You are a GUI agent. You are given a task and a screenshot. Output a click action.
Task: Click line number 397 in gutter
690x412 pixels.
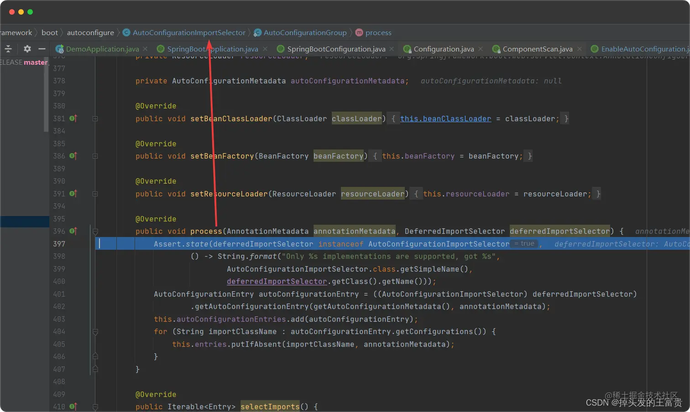point(59,244)
